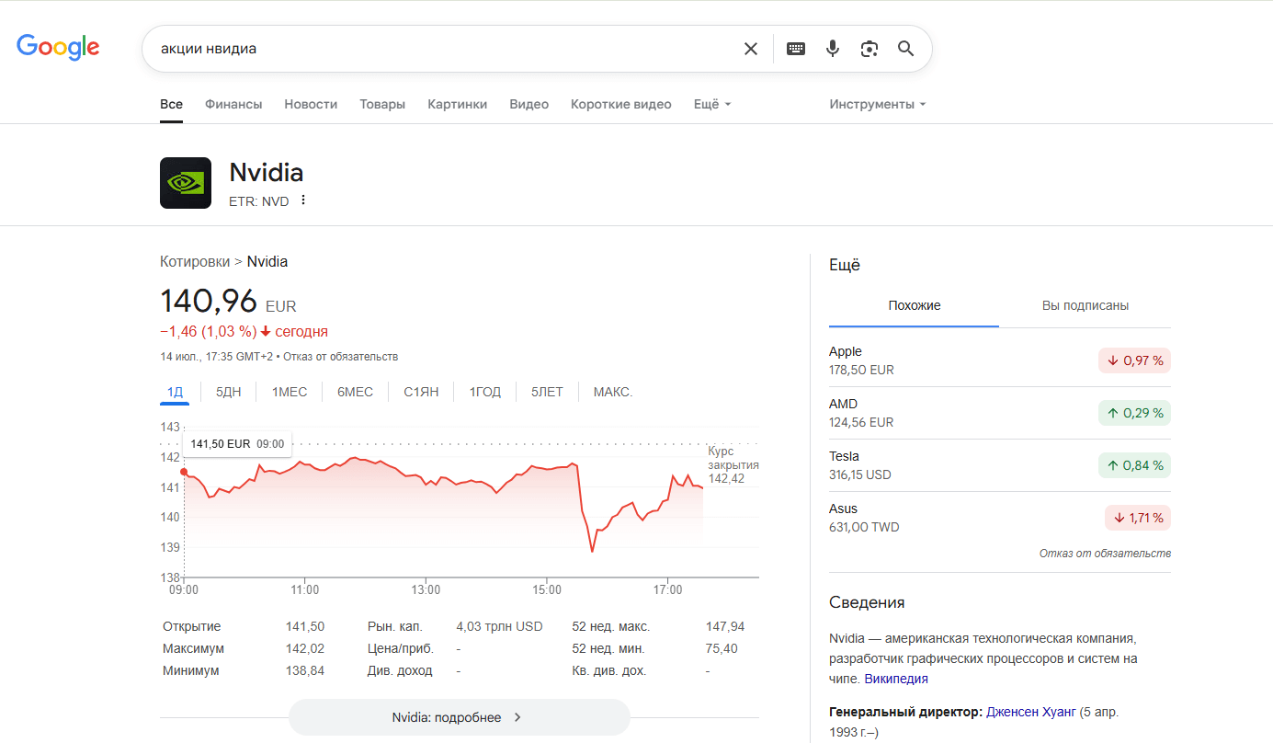The image size is (1273, 743).
Task: Expand the 'Ещё' search categories dropdown
Action: [x=712, y=105]
